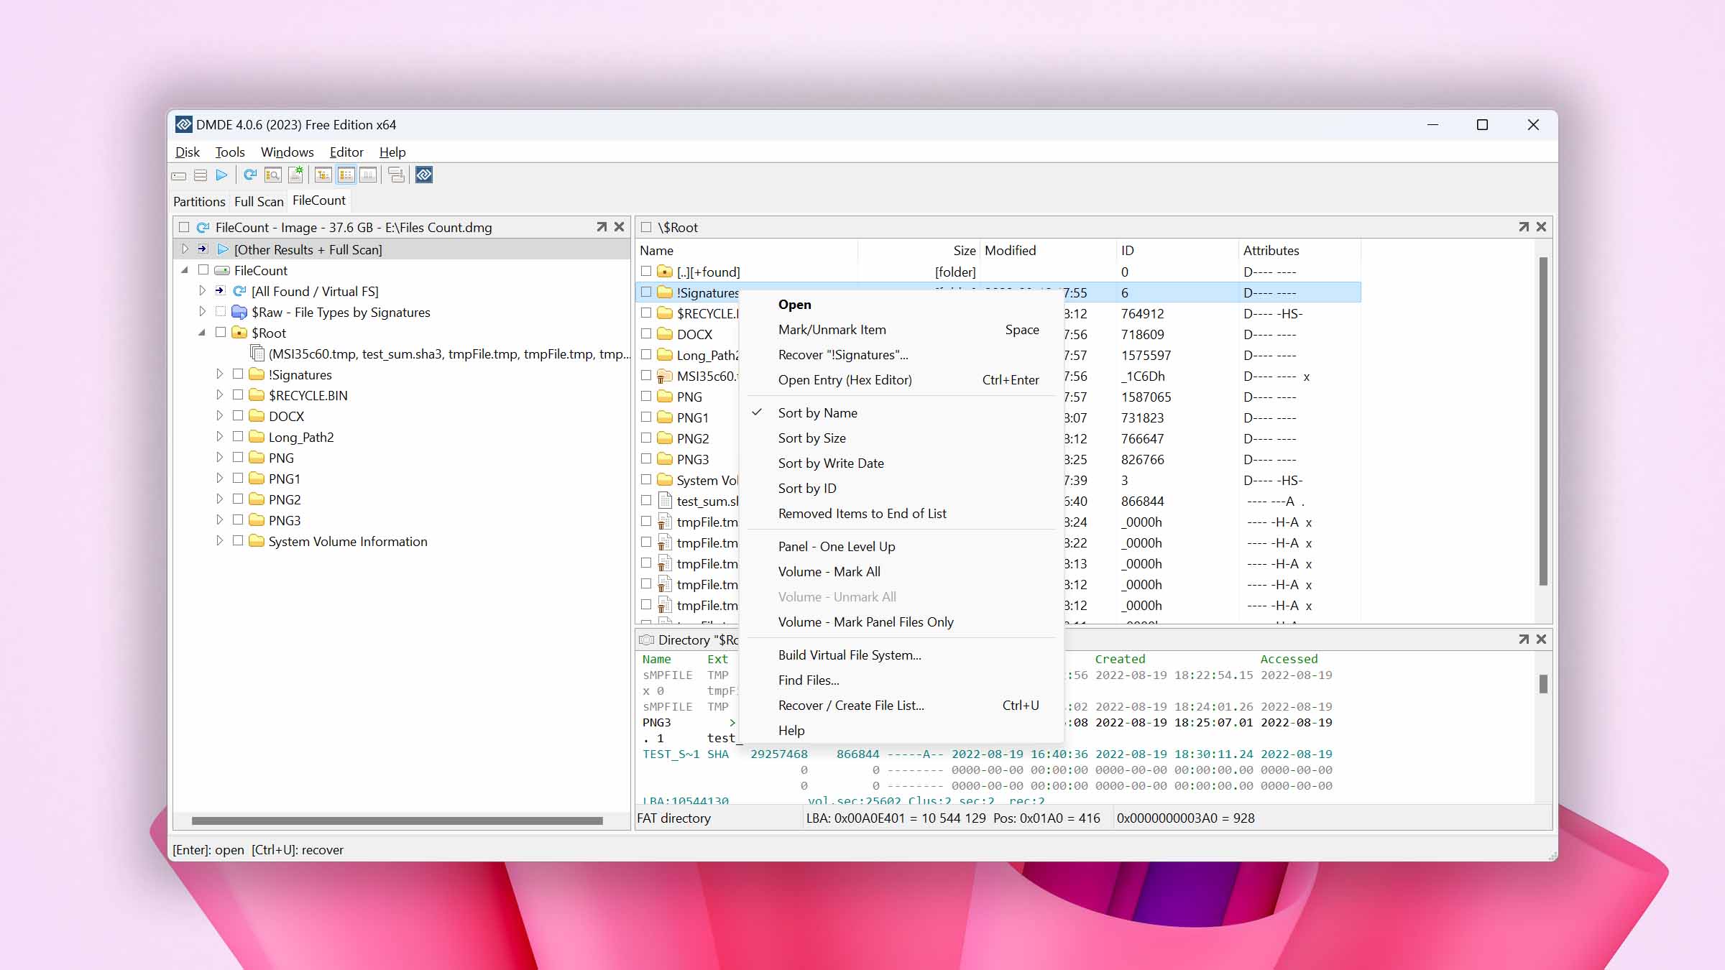Click the $Root folder icon in the tree

click(x=239, y=333)
